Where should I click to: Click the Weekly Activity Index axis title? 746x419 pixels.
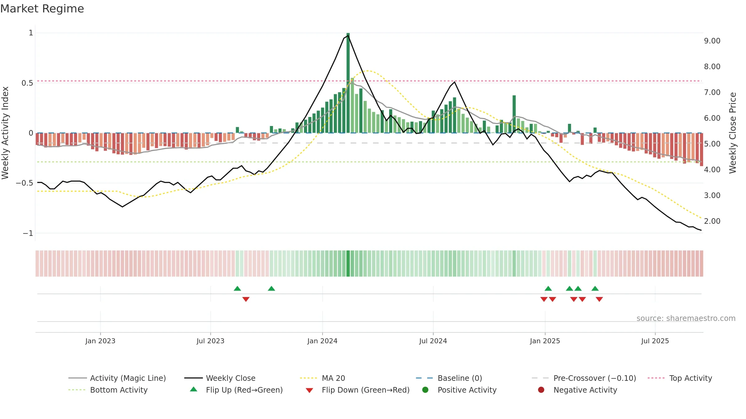pos(5,133)
